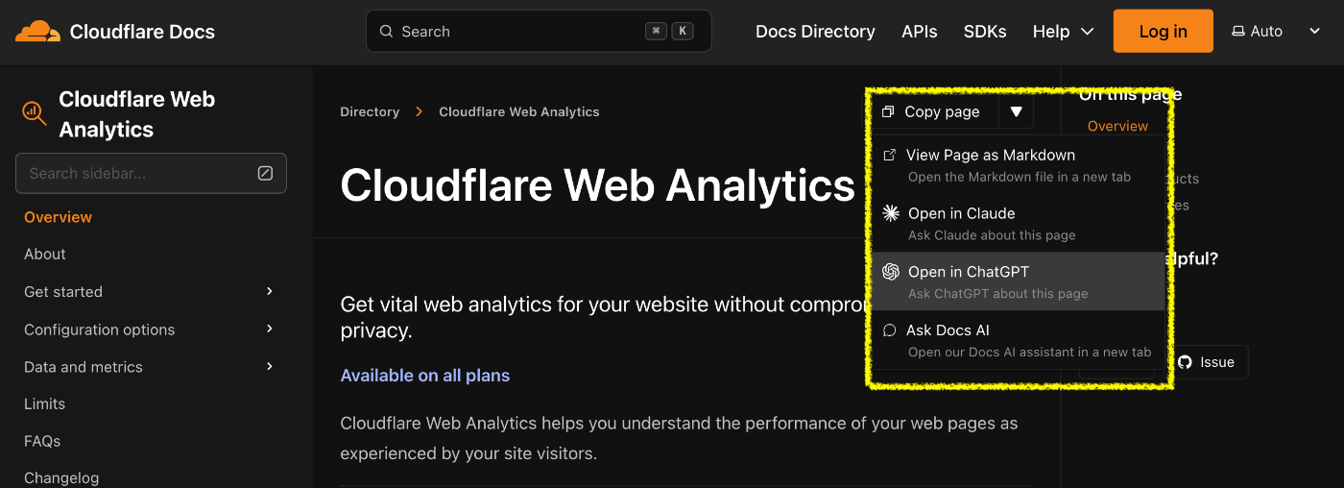The width and height of the screenshot is (1344, 488).
Task: Open SDKs in top navigation
Action: click(985, 32)
